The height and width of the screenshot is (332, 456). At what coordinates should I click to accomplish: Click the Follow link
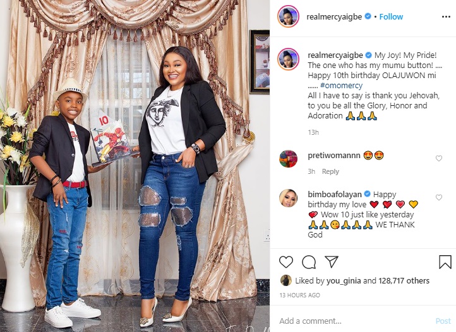coord(391,17)
